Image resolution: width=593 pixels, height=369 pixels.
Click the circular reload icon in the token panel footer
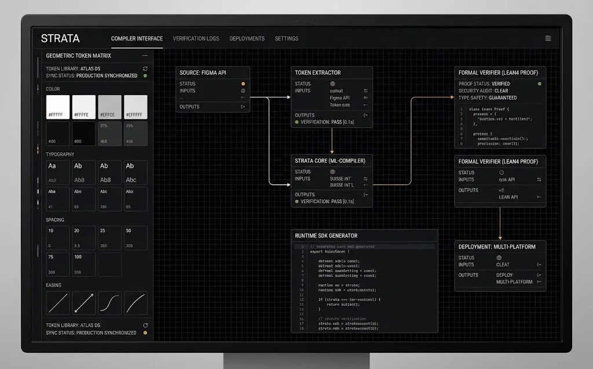(145, 325)
